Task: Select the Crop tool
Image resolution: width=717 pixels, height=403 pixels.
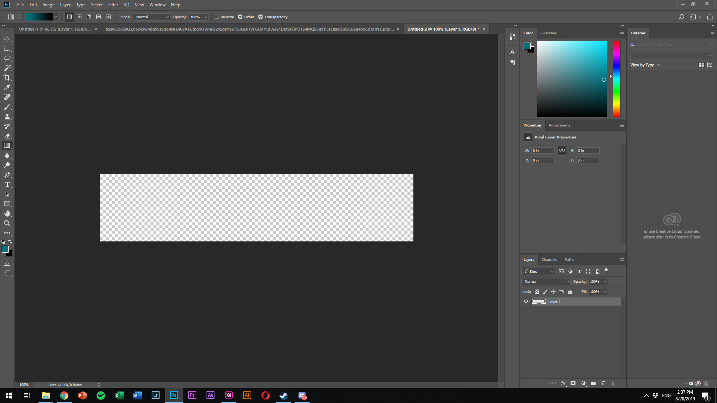Action: coord(7,78)
